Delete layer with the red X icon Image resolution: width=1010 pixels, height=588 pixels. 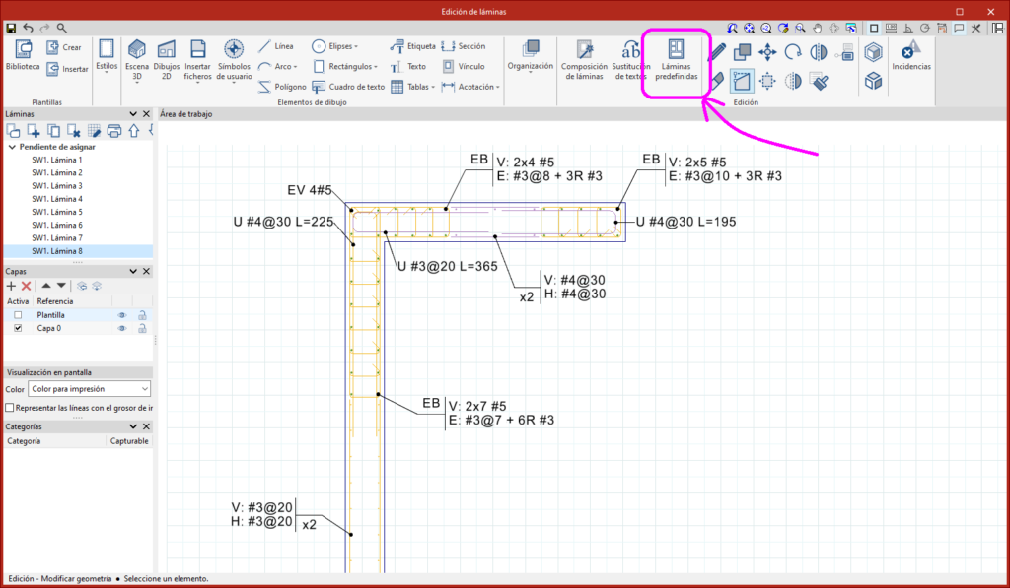pyautogui.click(x=27, y=286)
